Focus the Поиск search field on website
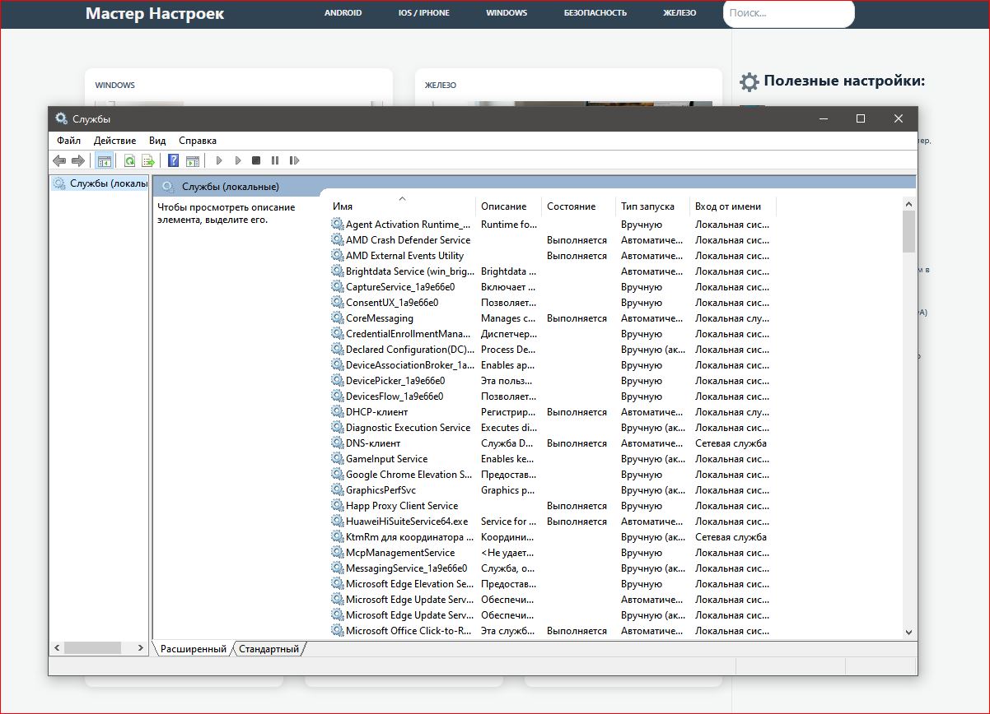This screenshot has height=714, width=990. pos(789,13)
